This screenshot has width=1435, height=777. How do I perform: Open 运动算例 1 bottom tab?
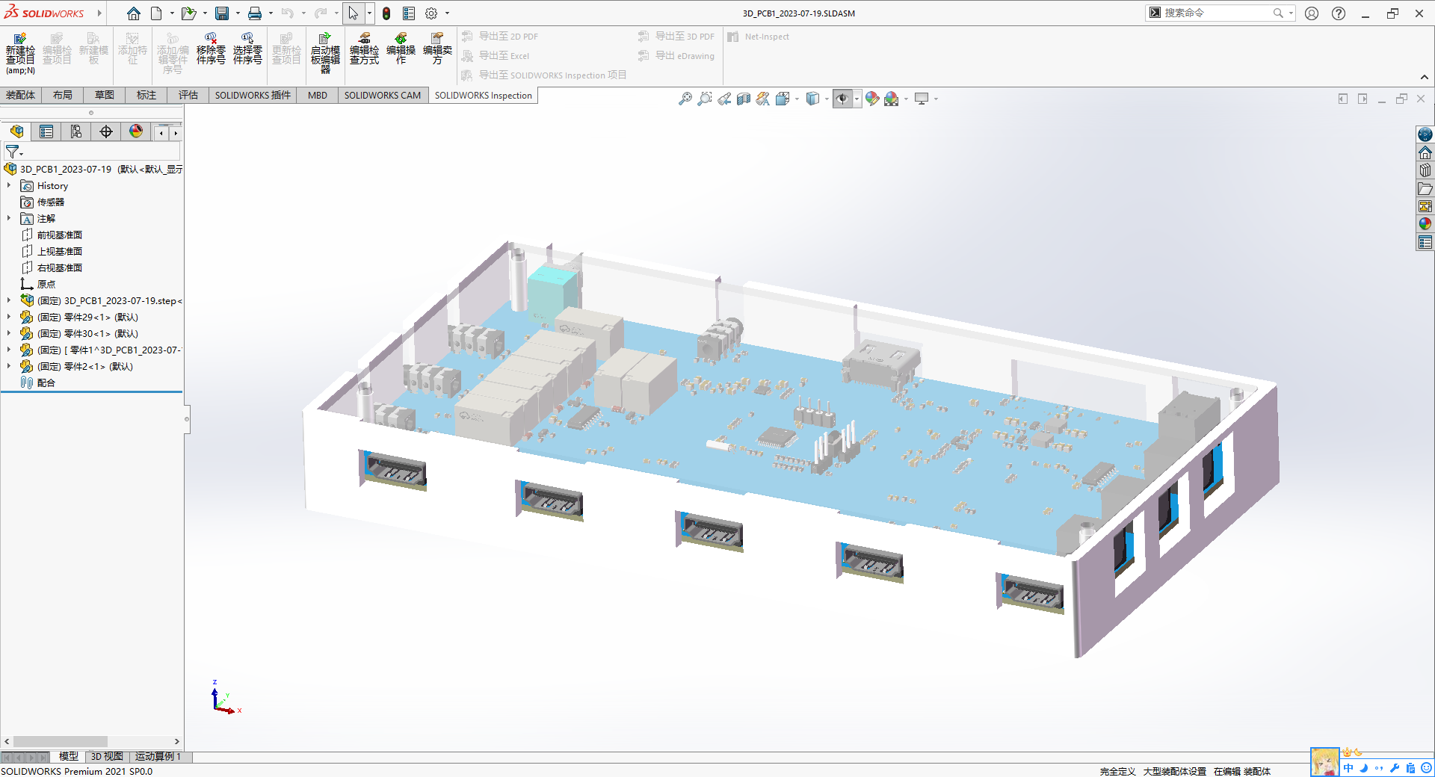coord(158,757)
